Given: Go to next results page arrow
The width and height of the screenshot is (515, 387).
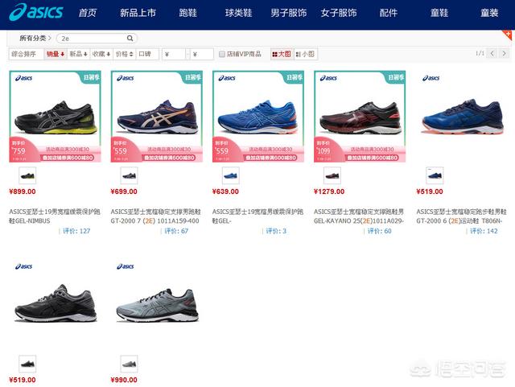Looking at the screenshot, I should pos(505,53).
